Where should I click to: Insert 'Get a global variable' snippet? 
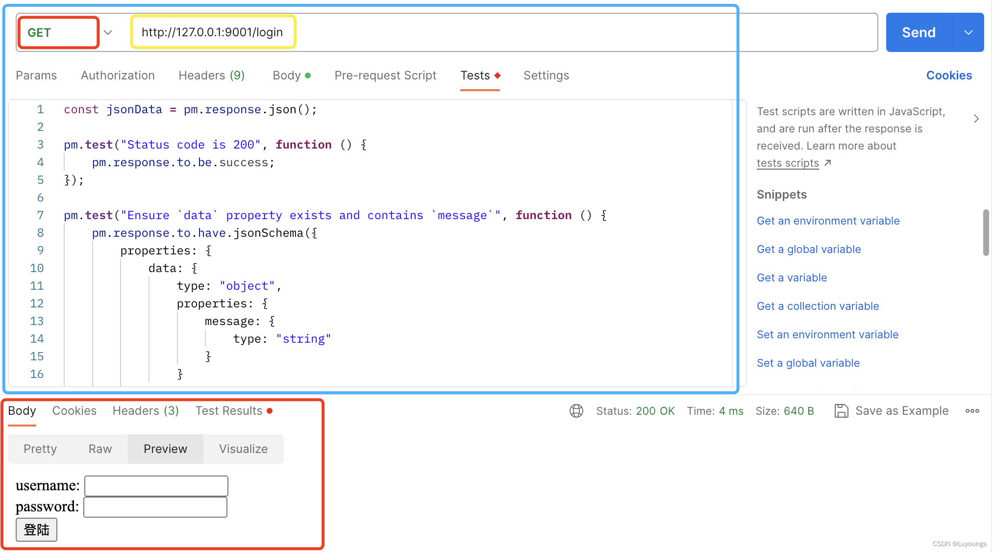pos(809,249)
